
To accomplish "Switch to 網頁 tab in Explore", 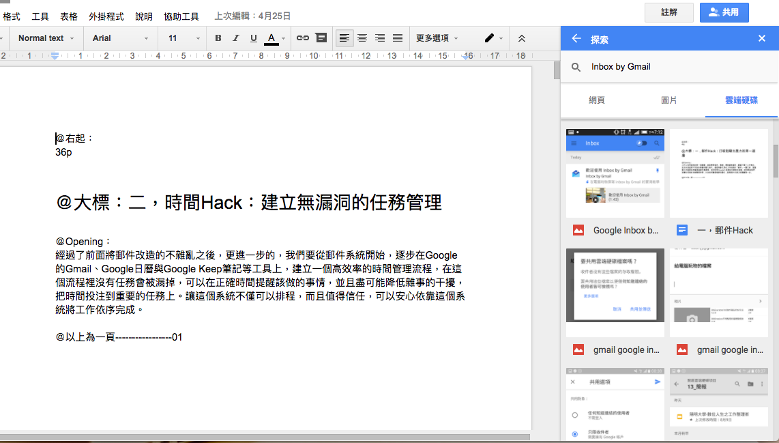I will [x=597, y=100].
